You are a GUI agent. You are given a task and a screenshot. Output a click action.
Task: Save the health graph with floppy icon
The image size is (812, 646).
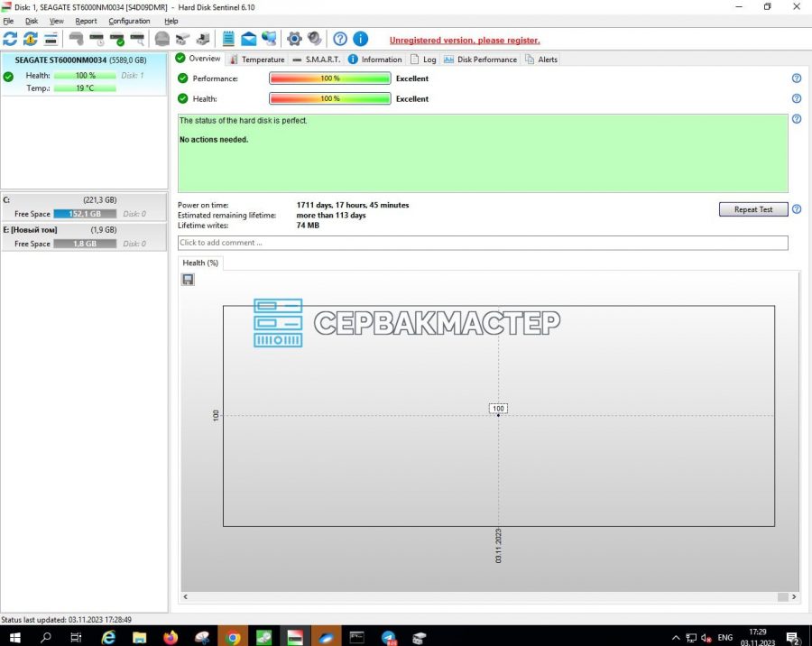coord(188,280)
